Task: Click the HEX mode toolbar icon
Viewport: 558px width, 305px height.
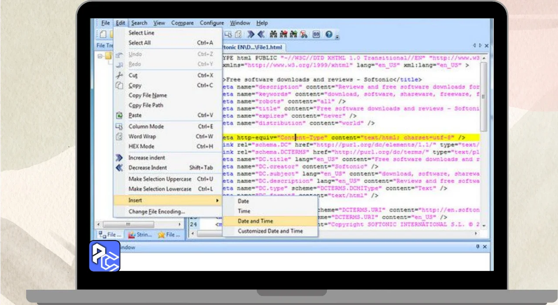Action: click(316, 34)
